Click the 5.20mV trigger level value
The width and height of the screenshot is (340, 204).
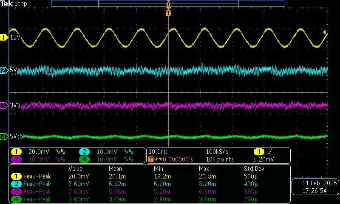coord(263,159)
